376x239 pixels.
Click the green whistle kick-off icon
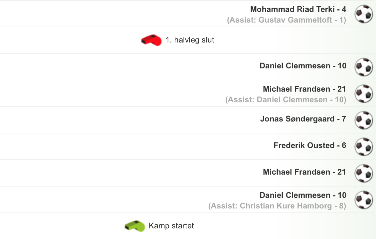(134, 226)
